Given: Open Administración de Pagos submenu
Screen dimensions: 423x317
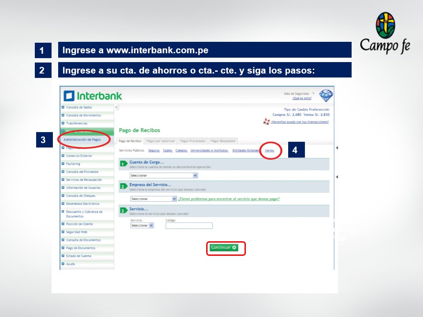Looking at the screenshot, I should click(82, 140).
